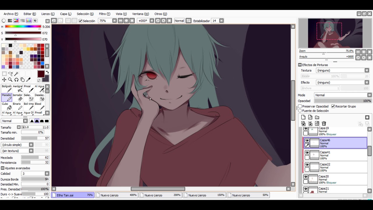Hide layer Capa46 with its eye icon

[x=307, y=141]
